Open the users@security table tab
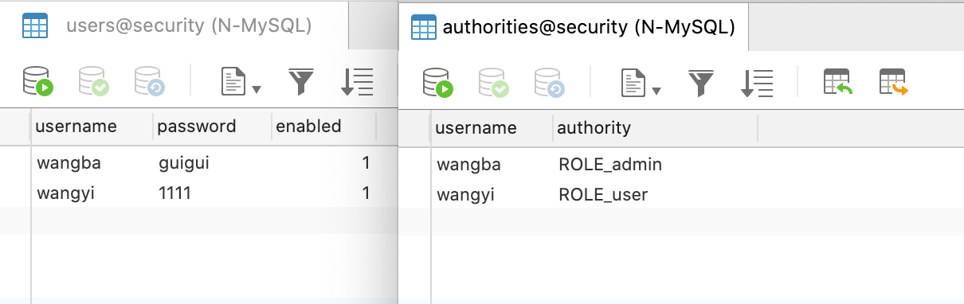This screenshot has height=304, width=964. (174, 25)
